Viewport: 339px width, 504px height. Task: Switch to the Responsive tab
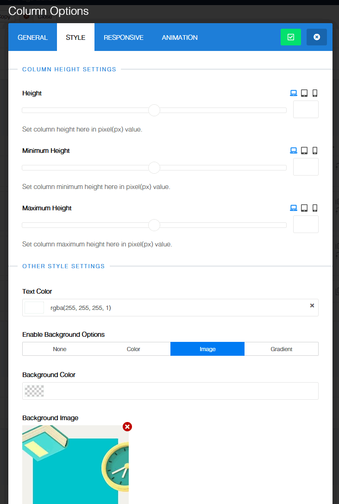coord(123,38)
